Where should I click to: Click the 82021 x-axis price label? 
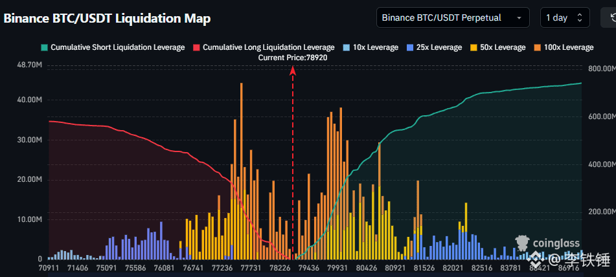453,269
